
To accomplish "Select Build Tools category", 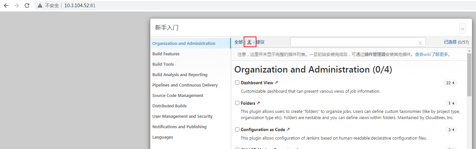I will click(x=163, y=64).
